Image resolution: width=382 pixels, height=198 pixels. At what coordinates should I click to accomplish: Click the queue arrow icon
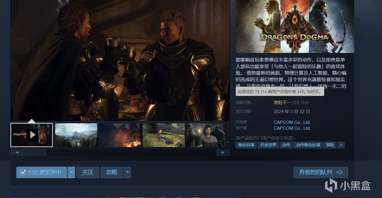340,172
